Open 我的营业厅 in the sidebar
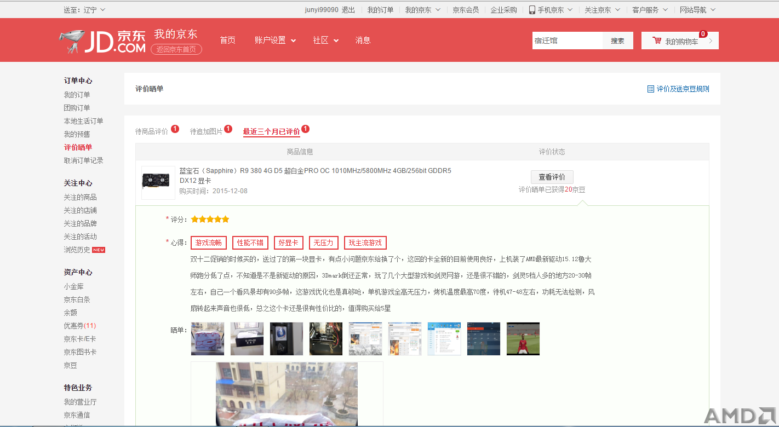The image size is (779, 427). coord(80,402)
